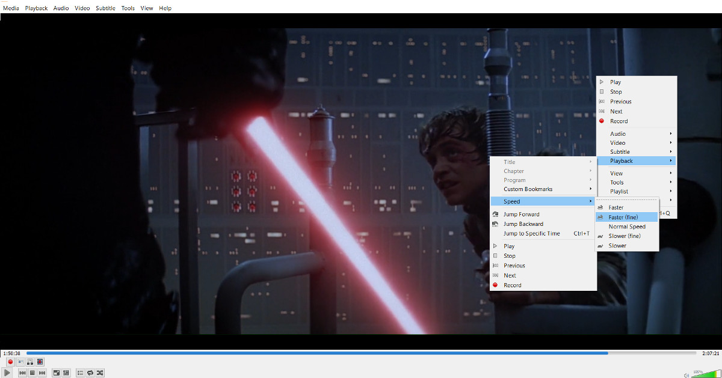Expand the highlighted Speed submenu entry
The height and width of the screenshot is (378, 722).
point(543,201)
